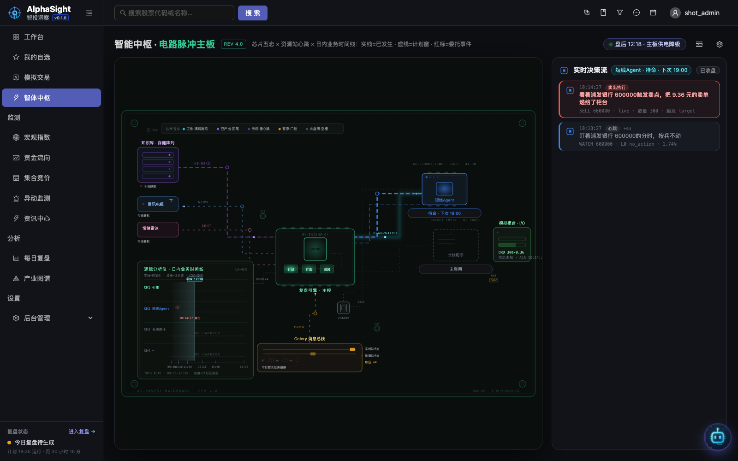Click the layers copy icon in header

click(587, 13)
